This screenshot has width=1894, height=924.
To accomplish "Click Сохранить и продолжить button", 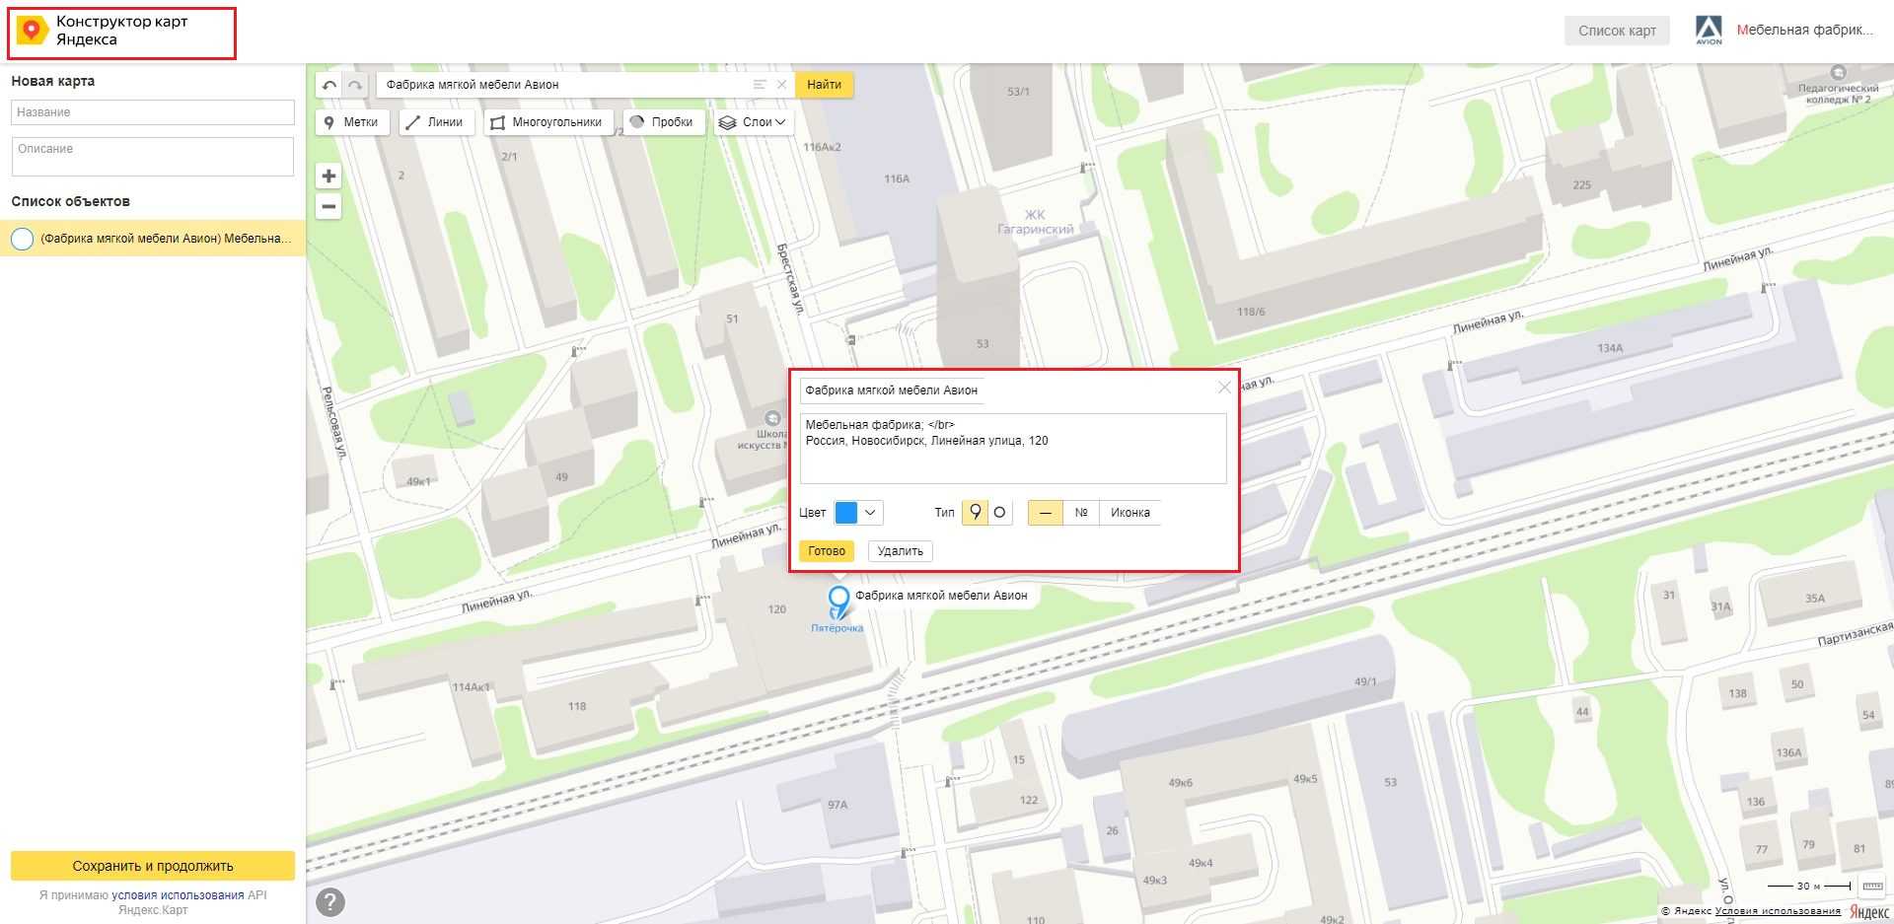I will pos(153,866).
